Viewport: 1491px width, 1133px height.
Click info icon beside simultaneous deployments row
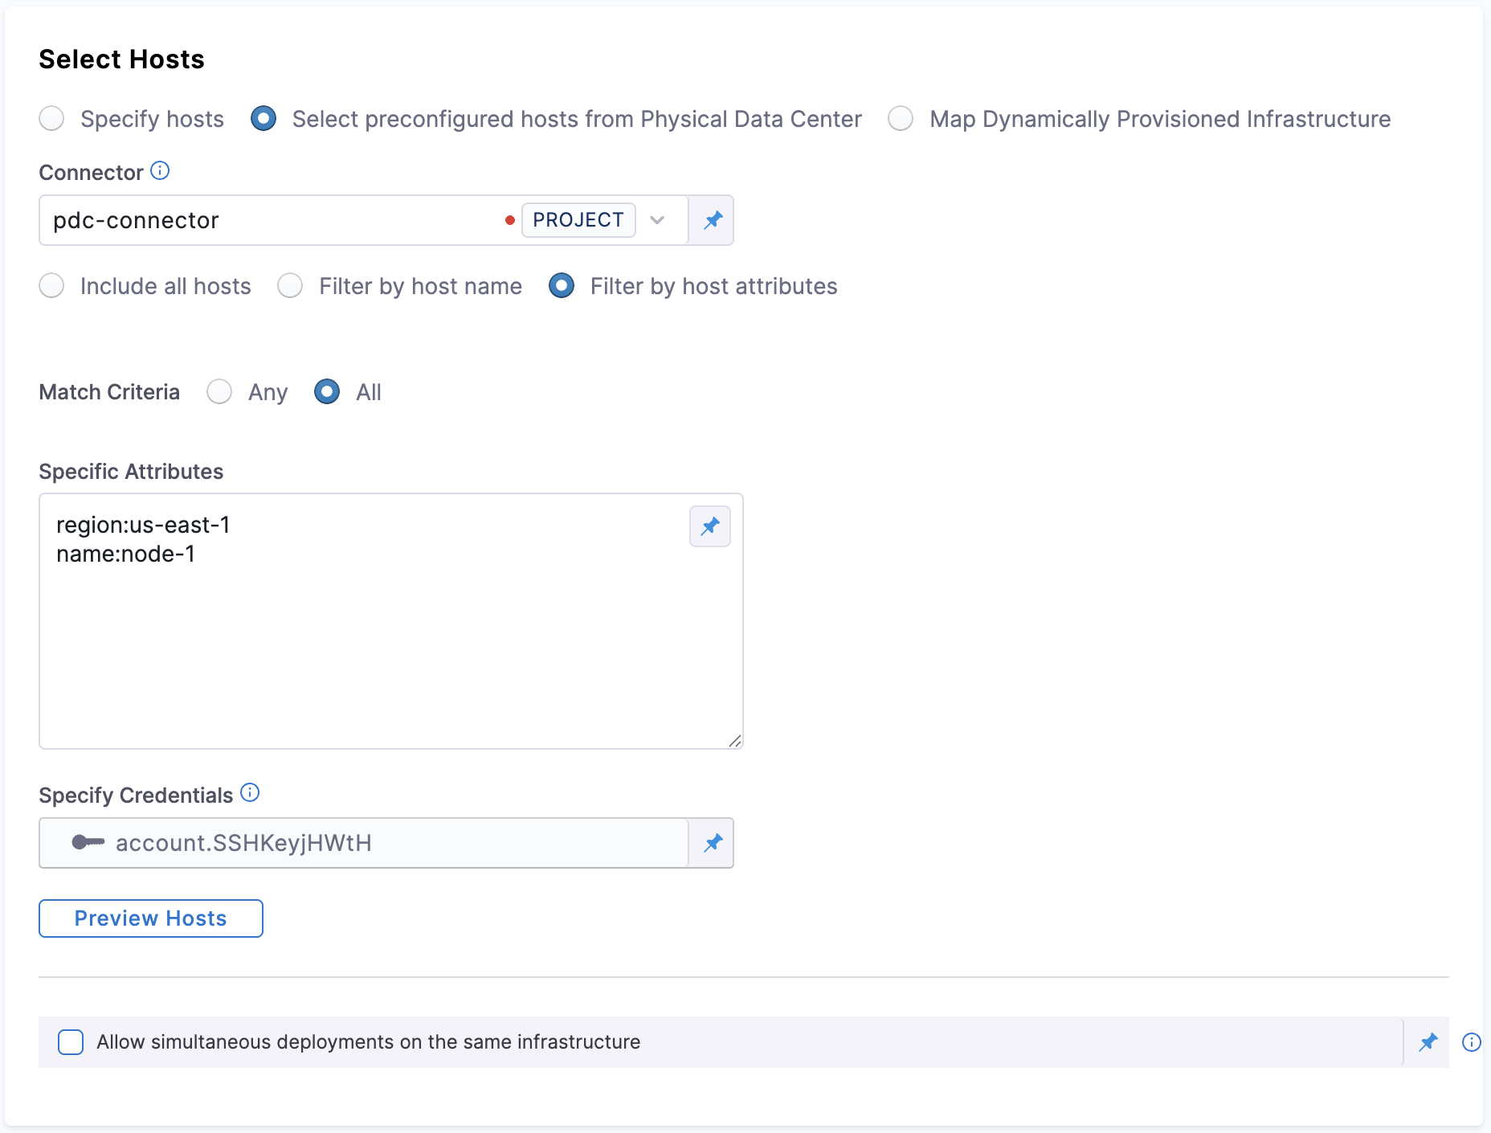click(1471, 1042)
